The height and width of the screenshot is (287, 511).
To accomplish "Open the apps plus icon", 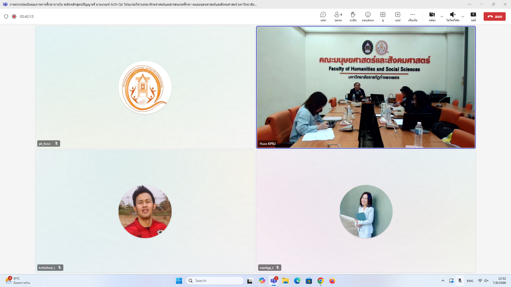I will [x=398, y=16].
